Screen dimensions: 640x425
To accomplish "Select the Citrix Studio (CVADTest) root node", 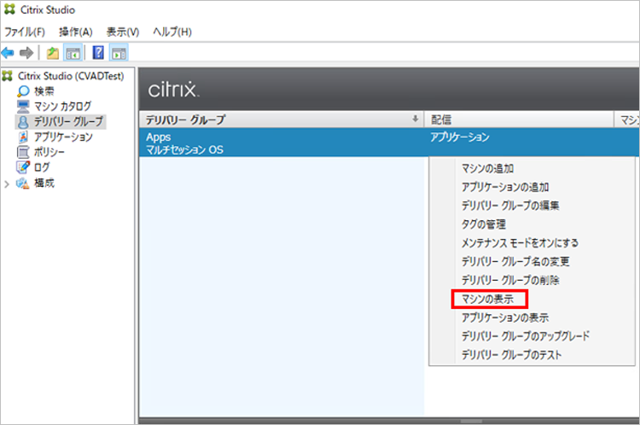I will tap(71, 75).
